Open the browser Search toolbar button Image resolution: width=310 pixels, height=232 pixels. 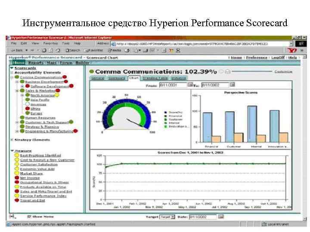pos(73,51)
